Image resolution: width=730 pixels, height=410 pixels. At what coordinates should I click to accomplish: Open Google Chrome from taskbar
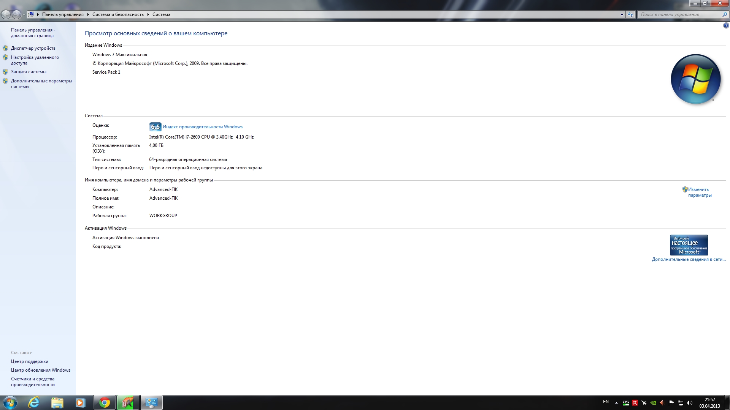(105, 402)
